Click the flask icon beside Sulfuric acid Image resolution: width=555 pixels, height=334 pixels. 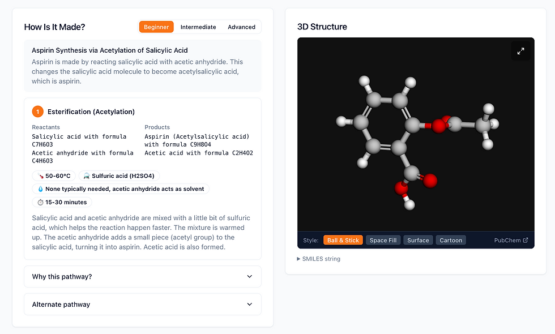pos(86,176)
